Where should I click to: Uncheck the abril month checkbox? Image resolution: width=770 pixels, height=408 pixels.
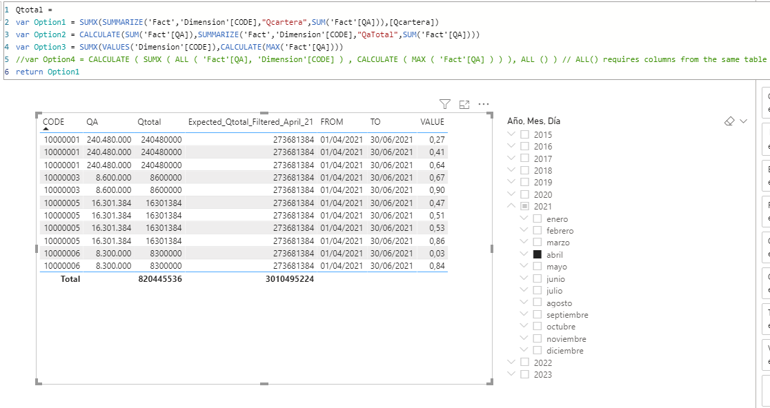537,254
